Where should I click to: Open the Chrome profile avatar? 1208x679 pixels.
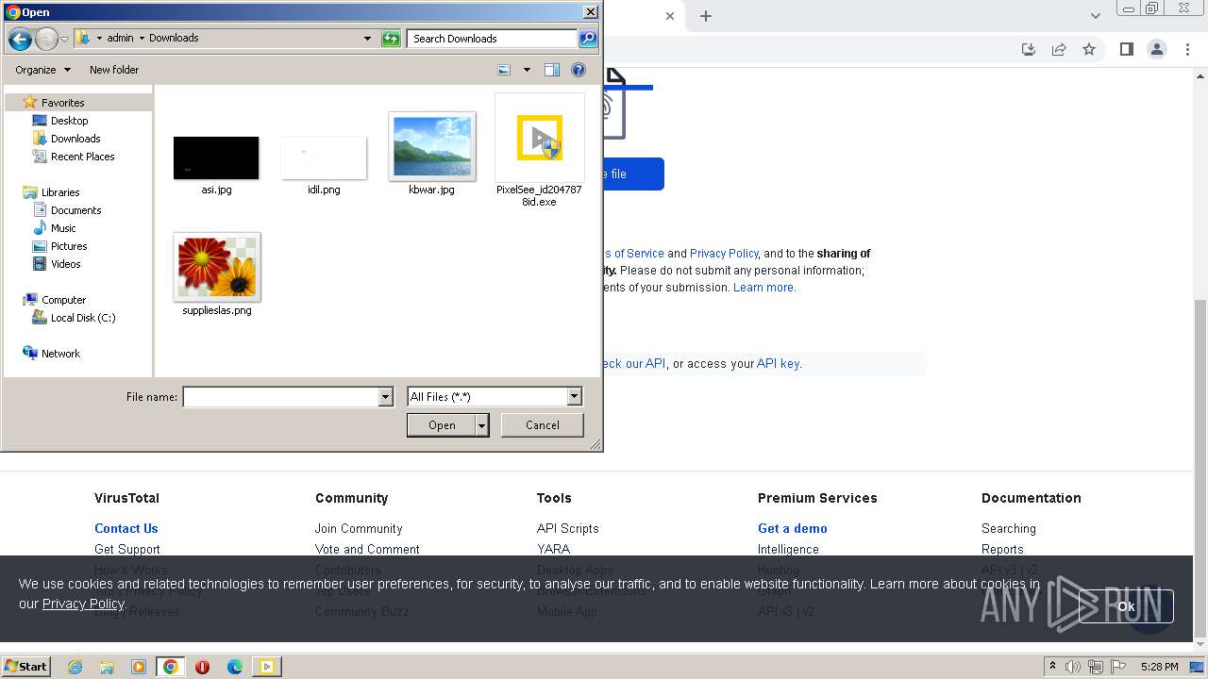[1156, 49]
